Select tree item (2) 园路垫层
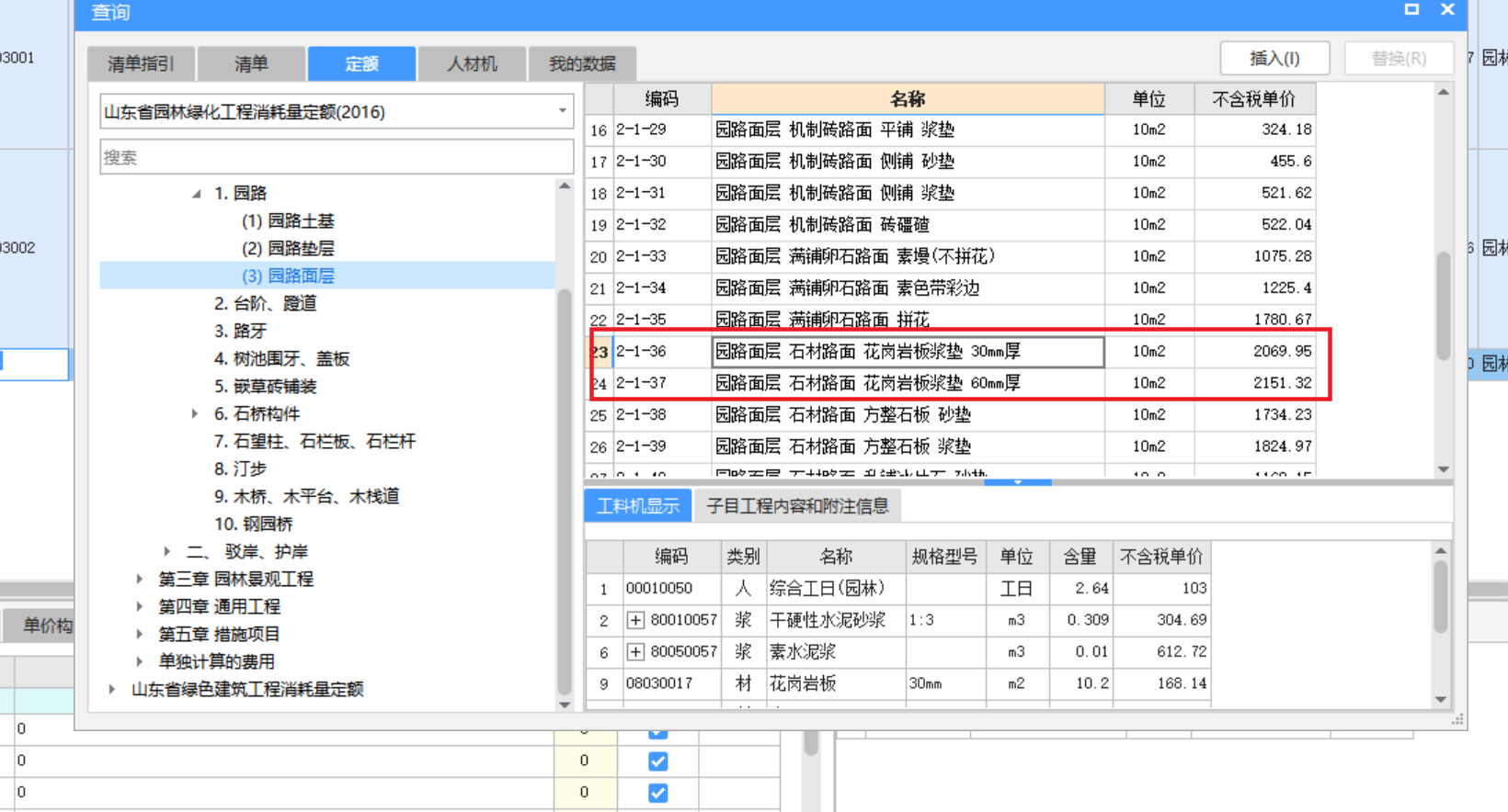The height and width of the screenshot is (812, 1508). point(288,249)
